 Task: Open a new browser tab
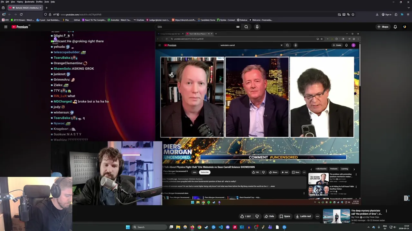(x=46, y=8)
